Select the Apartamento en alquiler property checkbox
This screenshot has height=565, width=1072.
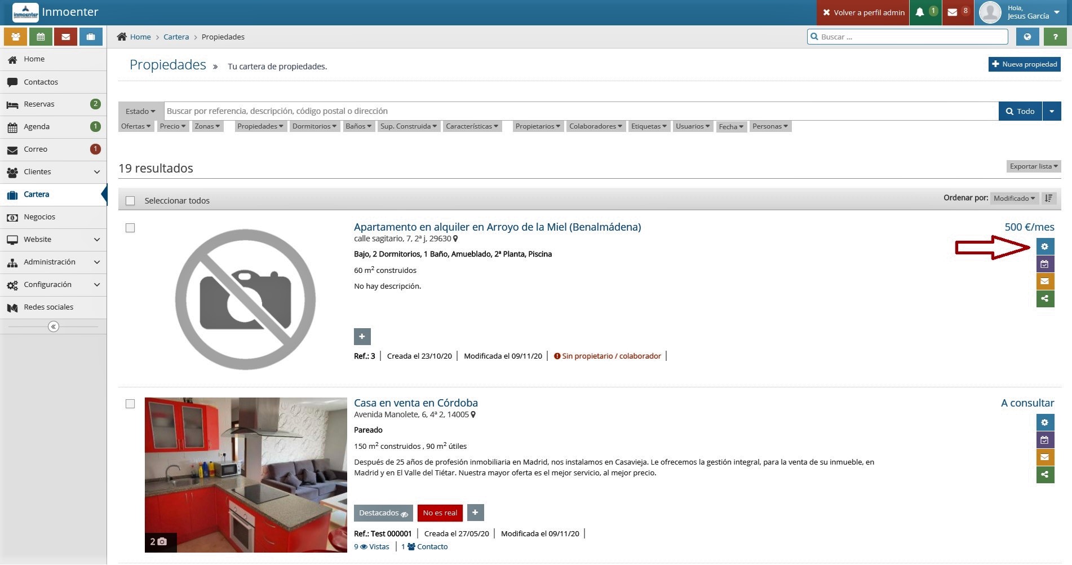(130, 228)
